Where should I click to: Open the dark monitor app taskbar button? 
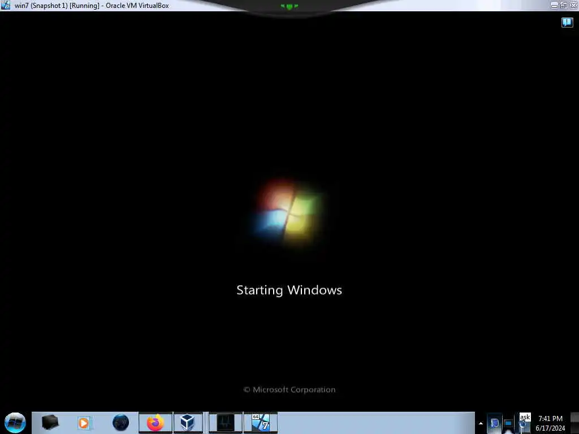coord(225,423)
